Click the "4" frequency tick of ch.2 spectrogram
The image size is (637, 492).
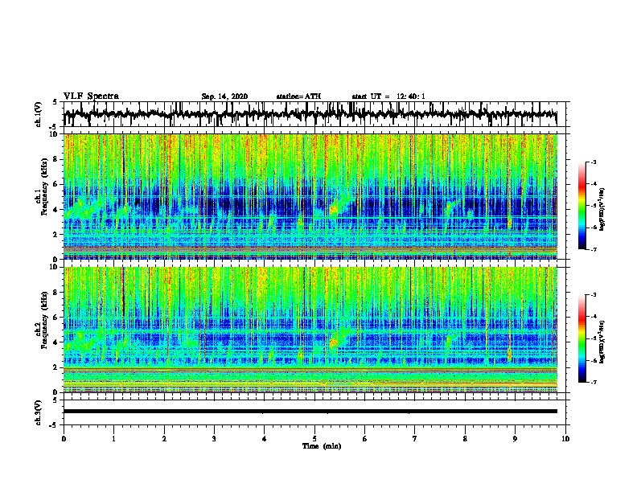point(56,342)
